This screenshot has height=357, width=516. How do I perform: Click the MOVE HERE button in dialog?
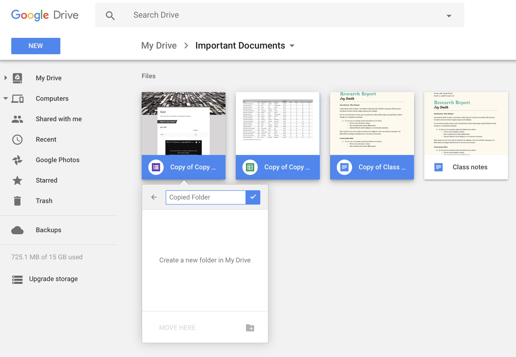(x=178, y=328)
